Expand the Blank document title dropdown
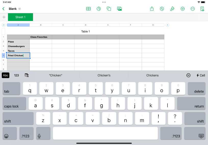The image size is (208, 145). tap(20, 9)
